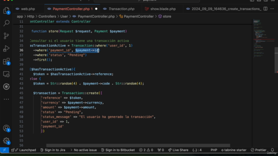
Task: Open the Remote Explorer view
Action: pyautogui.click(x=7, y=74)
